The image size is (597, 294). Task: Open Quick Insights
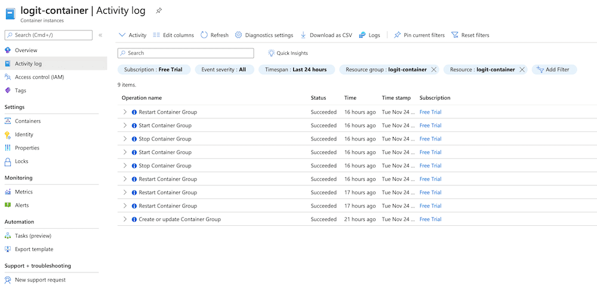288,53
